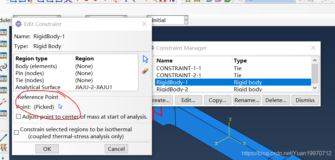Screen dimensions: 335x160
Task: Cancel the Edit Constraint dialog
Action: 116,149
